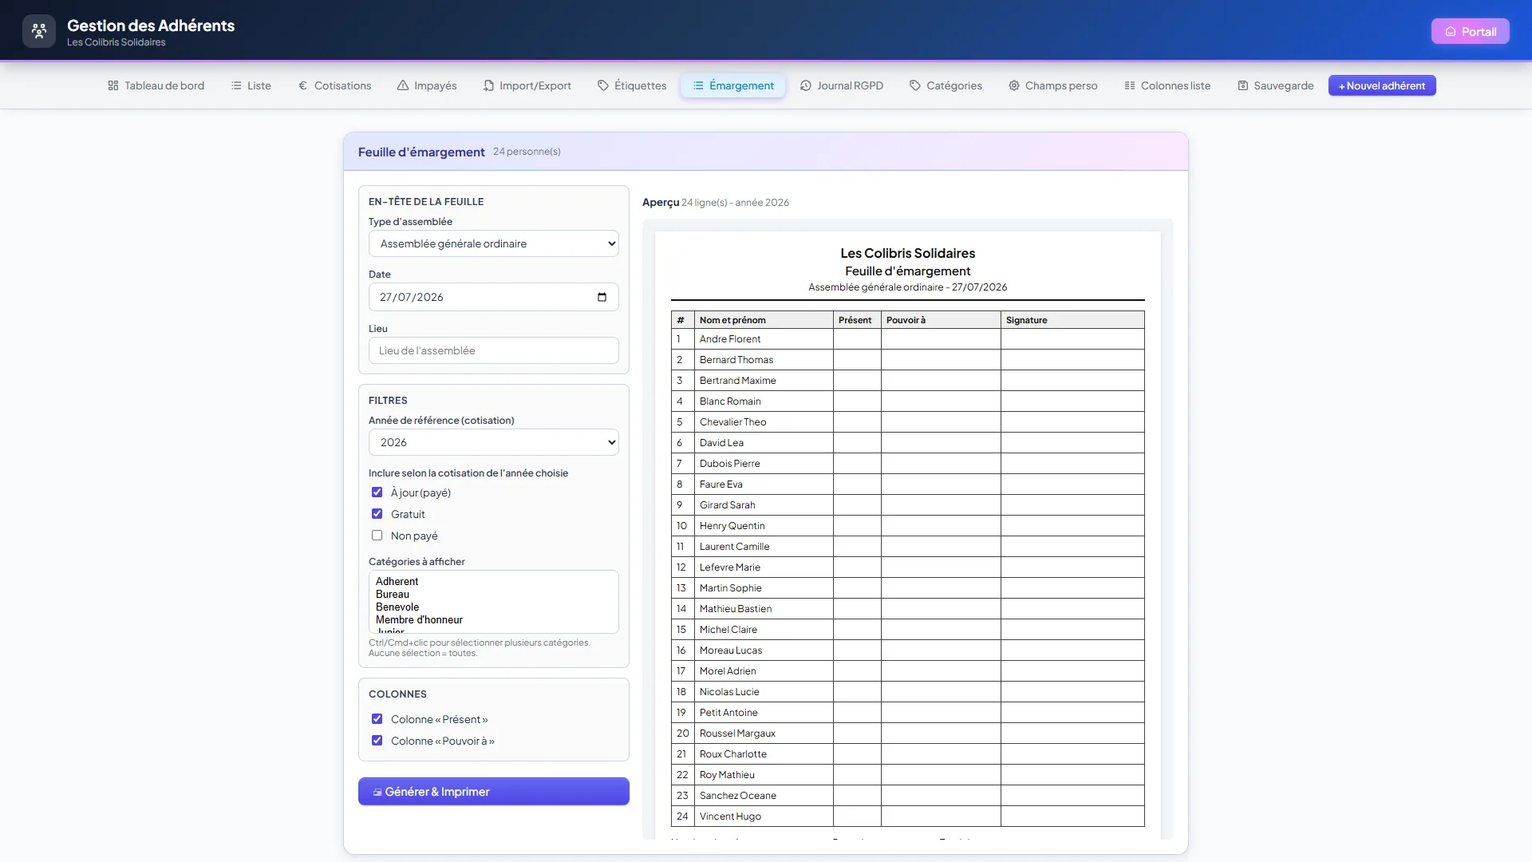The width and height of the screenshot is (1532, 862).
Task: Click the Tableau de bord grid icon
Action: [113, 85]
